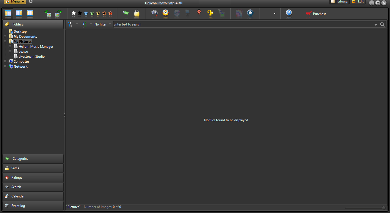The height and width of the screenshot is (213, 390).
Task: Click the dimmed globe toolbar icon
Action: [177, 13]
